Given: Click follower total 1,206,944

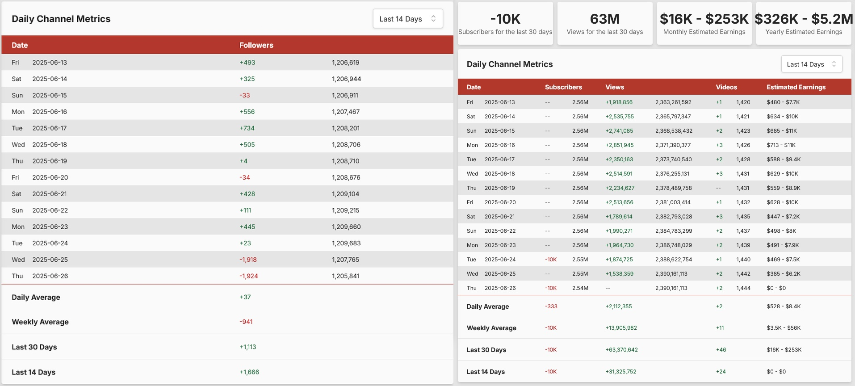Looking at the screenshot, I should tap(346, 79).
